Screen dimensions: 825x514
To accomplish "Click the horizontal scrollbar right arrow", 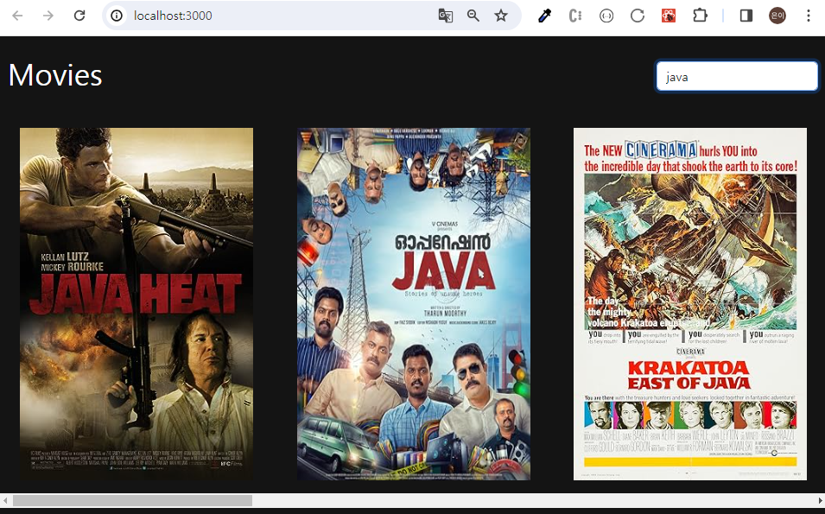I will click(820, 500).
